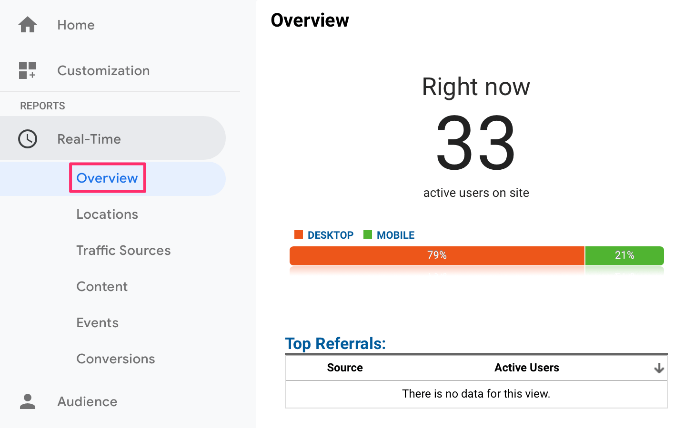Click the Customization grid-plus icon

tap(28, 70)
